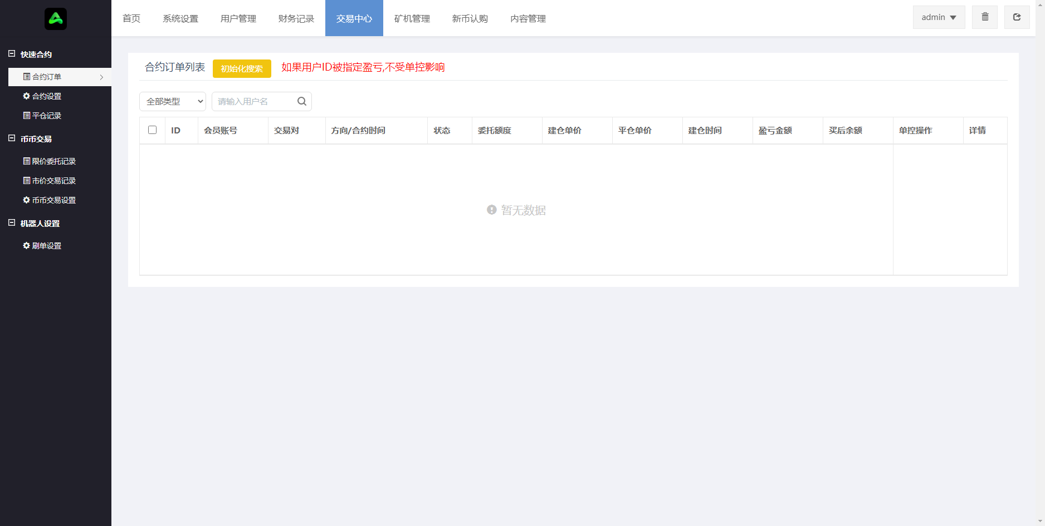Switch to the 矿机管理 tab
The image size is (1045, 526).
coord(412,18)
